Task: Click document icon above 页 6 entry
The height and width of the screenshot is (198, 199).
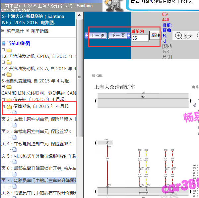Action: (15, 162)
